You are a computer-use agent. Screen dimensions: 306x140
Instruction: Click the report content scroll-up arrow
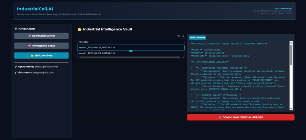pos(291,42)
